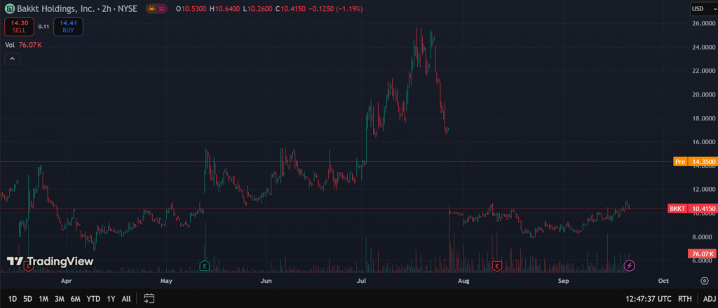Click the open value O10.5300
The height and width of the screenshot is (308, 718).
tap(191, 8)
